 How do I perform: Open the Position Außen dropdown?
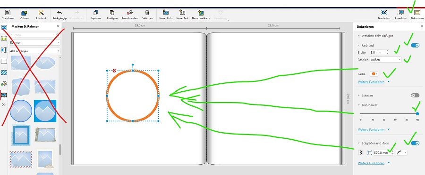point(385,60)
